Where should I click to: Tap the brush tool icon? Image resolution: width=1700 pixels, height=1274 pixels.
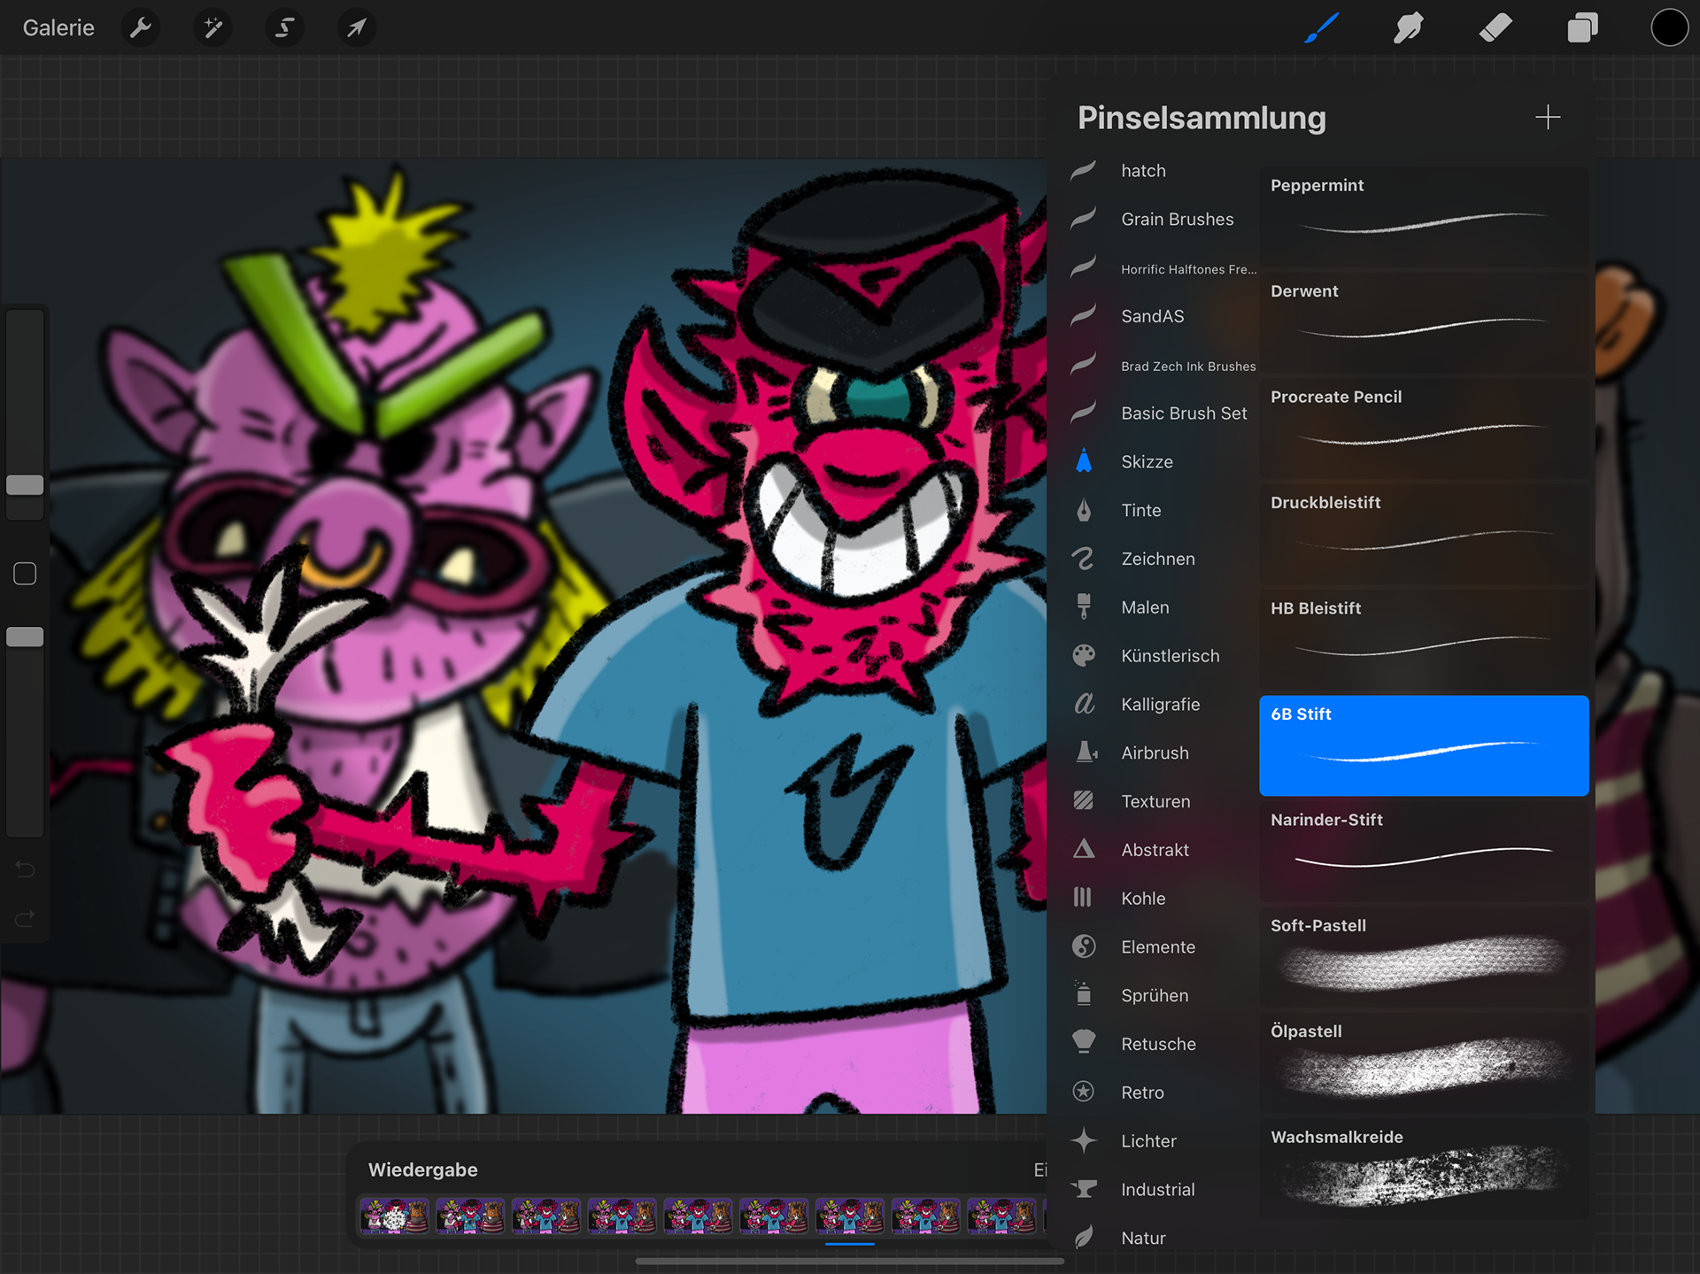pos(1321,27)
